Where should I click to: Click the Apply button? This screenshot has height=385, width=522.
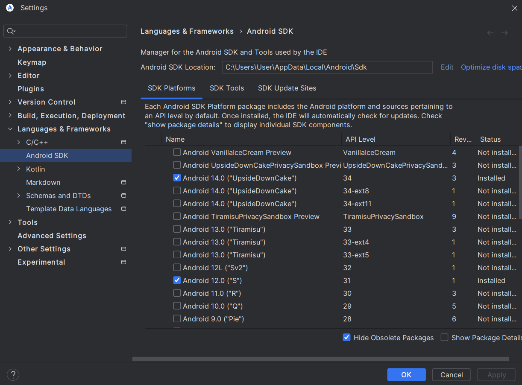click(496, 375)
